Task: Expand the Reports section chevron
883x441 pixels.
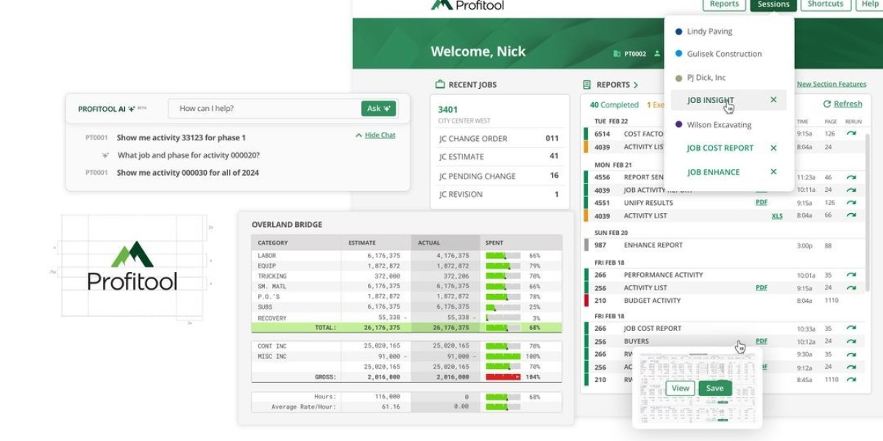Action: [x=635, y=85]
